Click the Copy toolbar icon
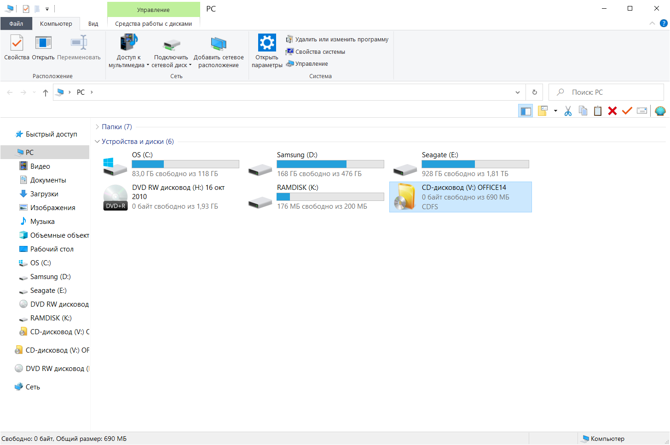Screen dimensions: 670x445 point(583,111)
